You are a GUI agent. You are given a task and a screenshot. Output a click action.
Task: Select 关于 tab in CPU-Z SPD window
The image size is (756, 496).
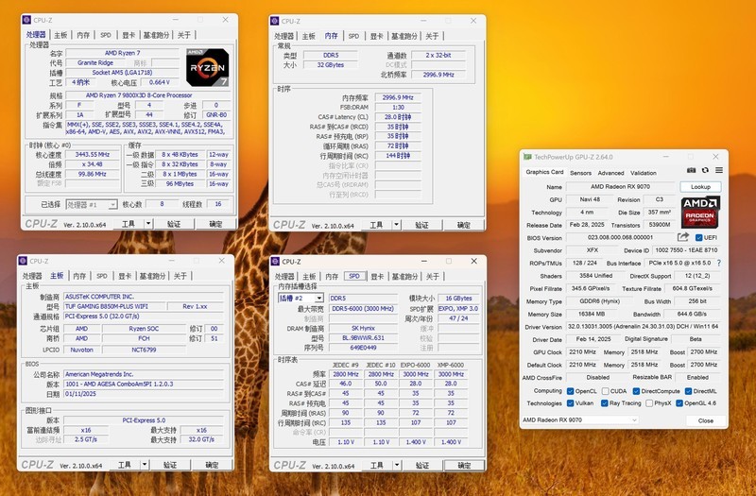(433, 276)
